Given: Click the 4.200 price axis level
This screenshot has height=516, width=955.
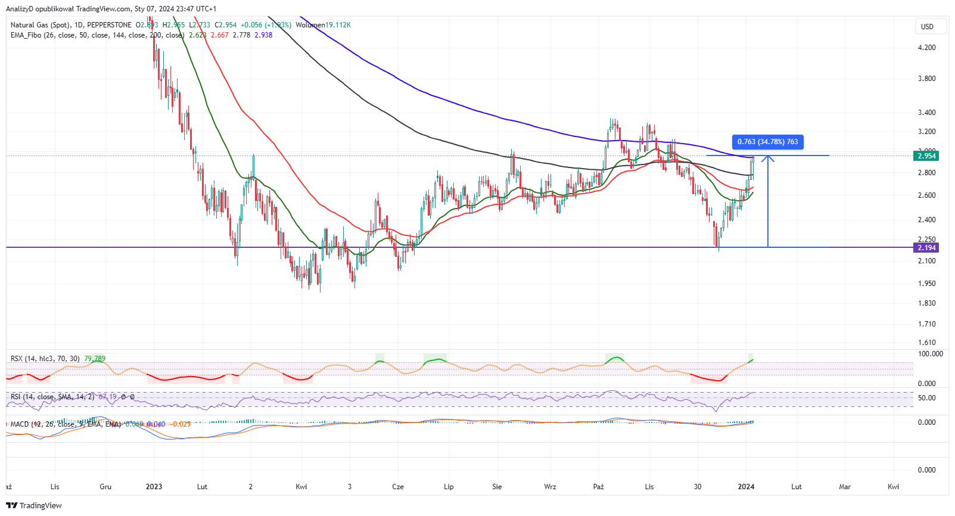Looking at the screenshot, I should [926, 48].
